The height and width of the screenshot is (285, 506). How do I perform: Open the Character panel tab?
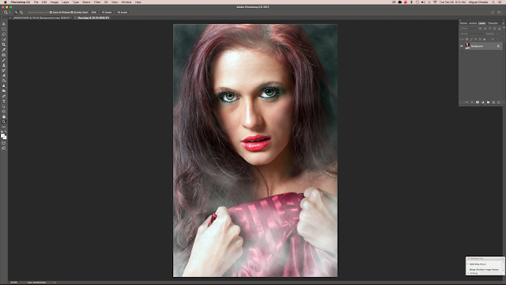(x=493, y=23)
